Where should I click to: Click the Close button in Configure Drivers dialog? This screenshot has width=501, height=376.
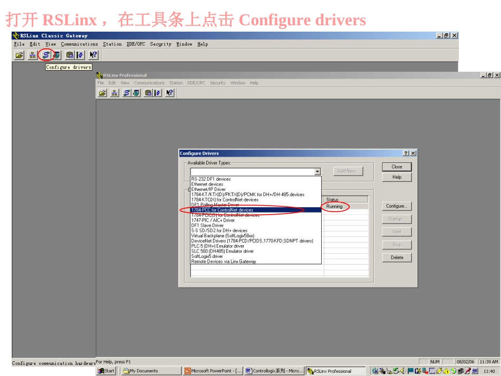point(397,167)
